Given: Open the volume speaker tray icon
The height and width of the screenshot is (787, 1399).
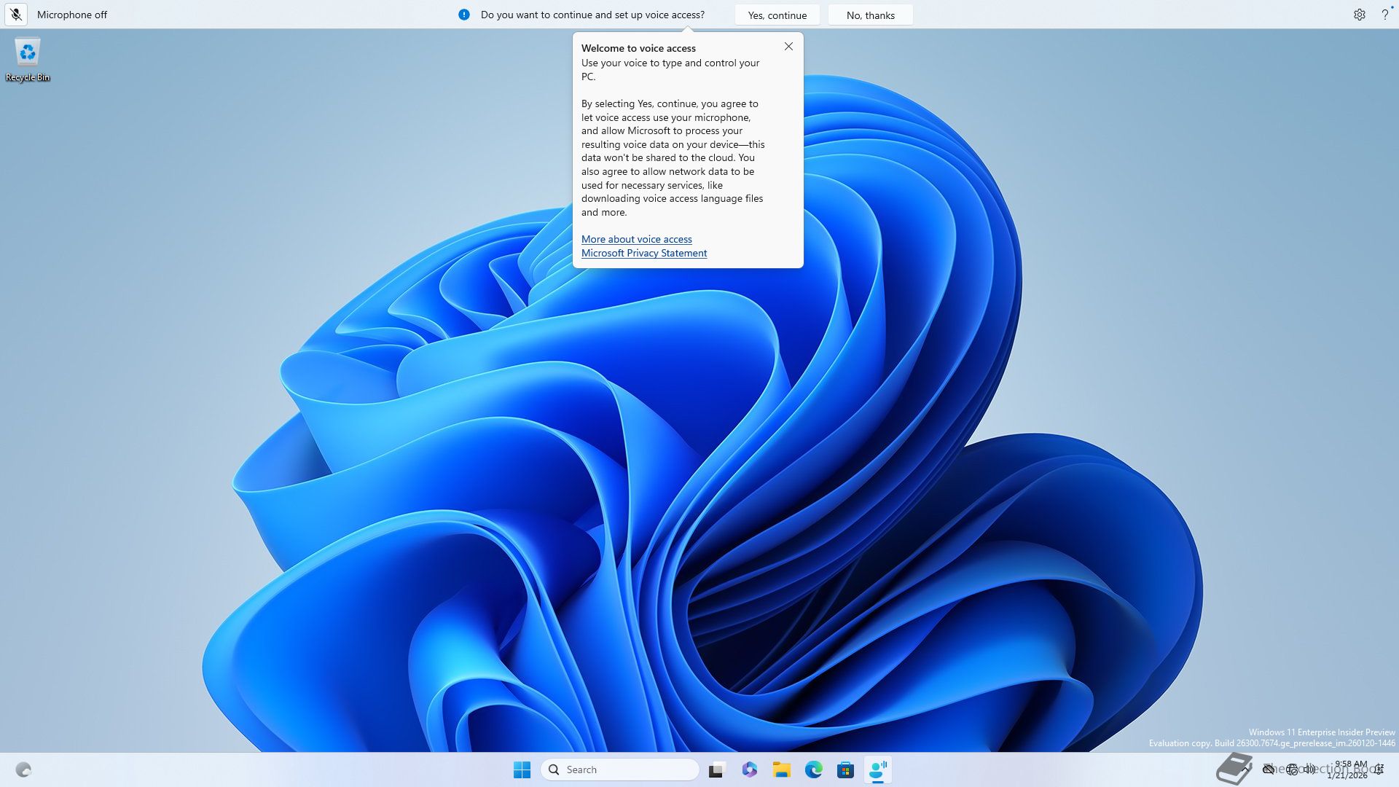Looking at the screenshot, I should 1309,769.
